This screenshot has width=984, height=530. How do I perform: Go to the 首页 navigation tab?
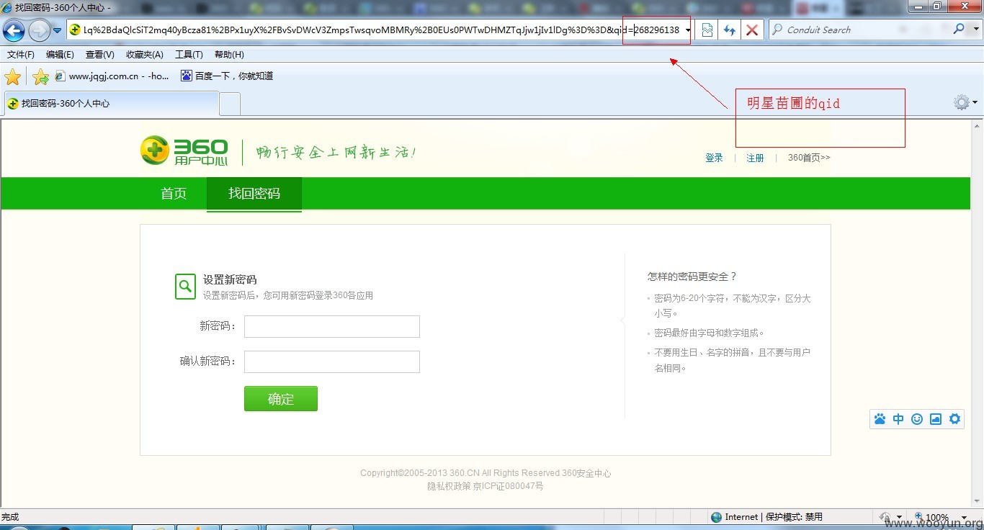pyautogui.click(x=174, y=194)
